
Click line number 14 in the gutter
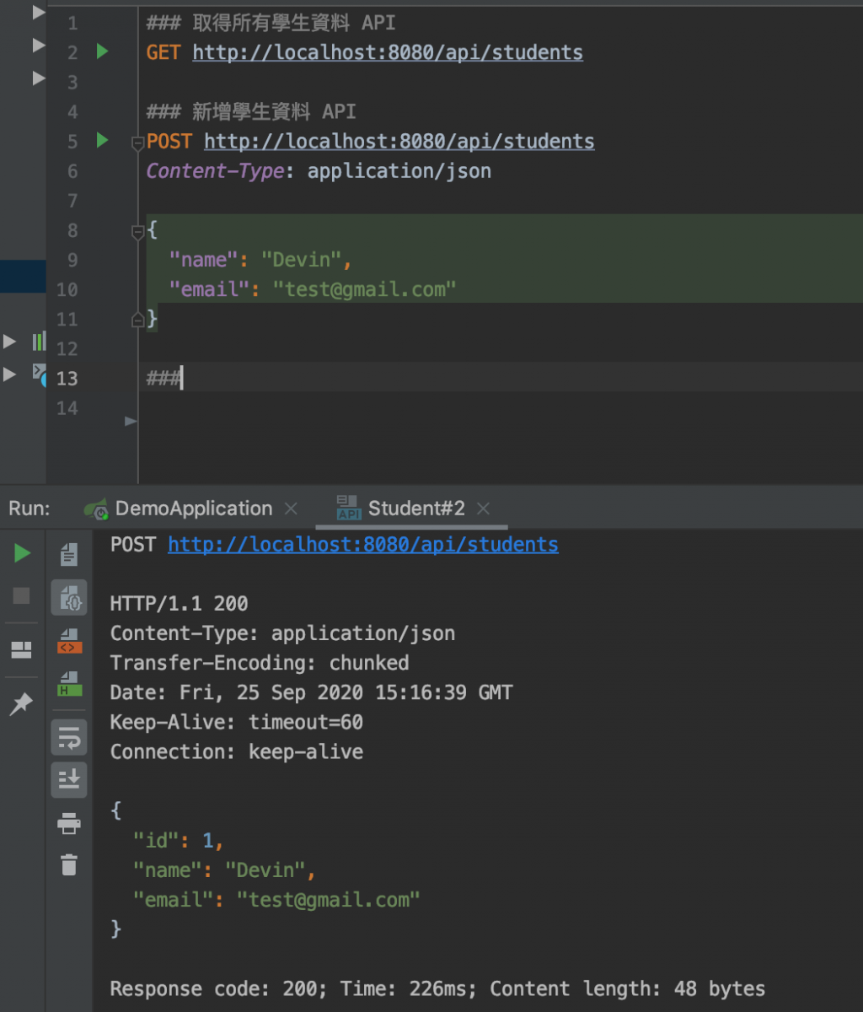click(67, 408)
